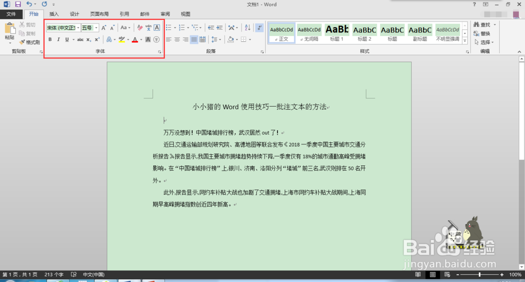Open the font name dropdown
The height and width of the screenshot is (282, 525).
78,28
